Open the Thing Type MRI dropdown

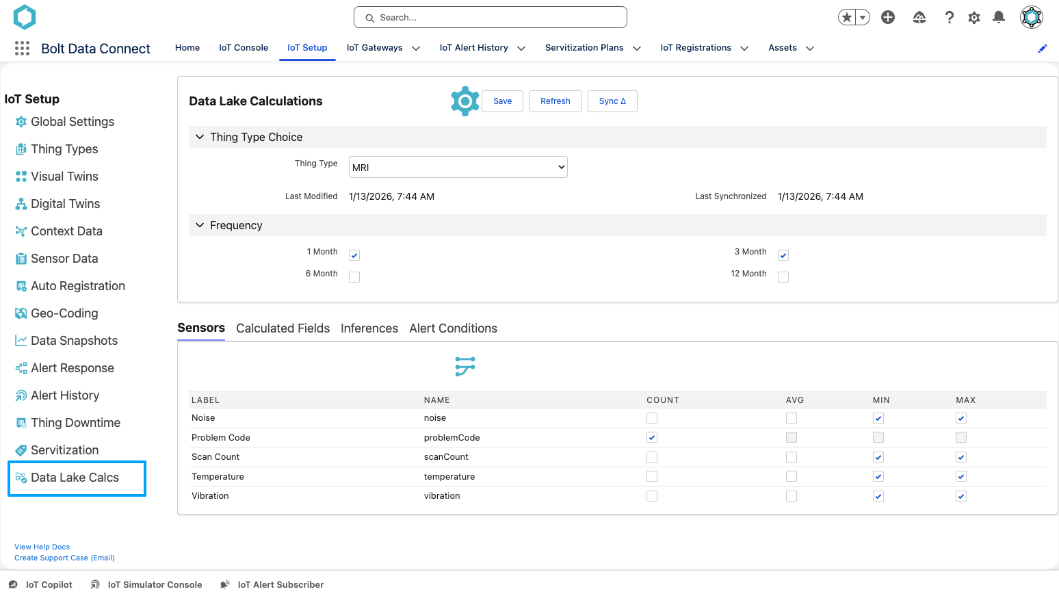coord(458,167)
